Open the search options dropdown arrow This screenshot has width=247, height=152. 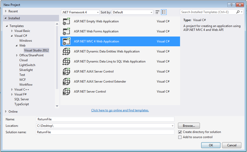click(x=242, y=12)
